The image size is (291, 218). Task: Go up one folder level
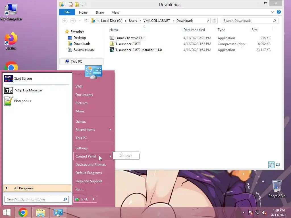(x=86, y=21)
